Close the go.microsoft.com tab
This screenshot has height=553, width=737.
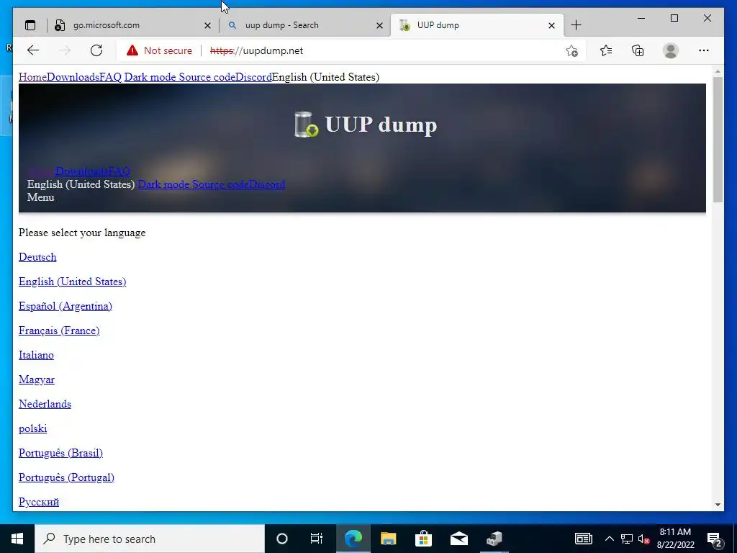[207, 25]
